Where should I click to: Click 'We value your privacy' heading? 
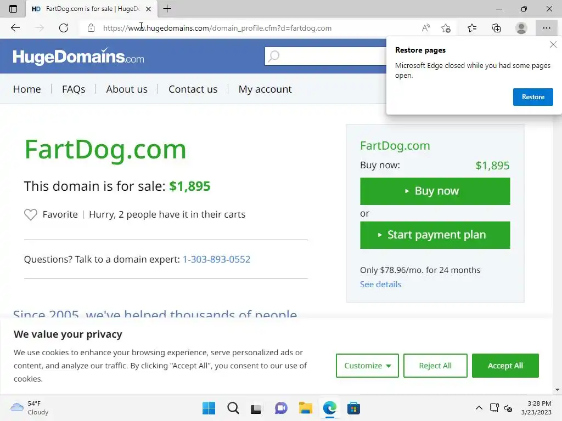(68, 334)
